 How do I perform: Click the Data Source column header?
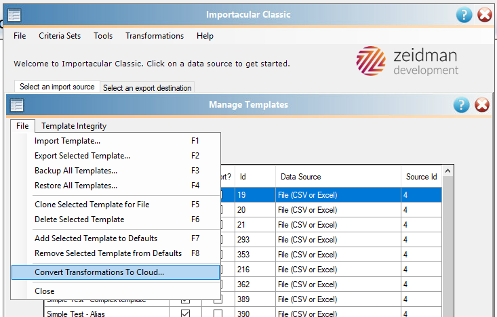(x=338, y=177)
